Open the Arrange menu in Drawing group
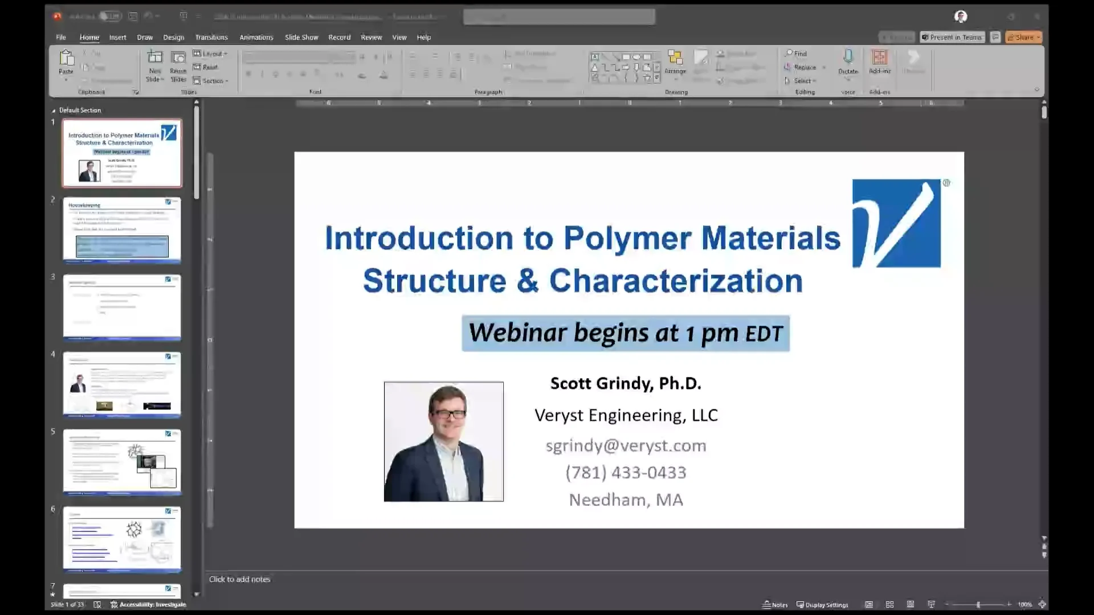The height and width of the screenshot is (615, 1094). (675, 64)
